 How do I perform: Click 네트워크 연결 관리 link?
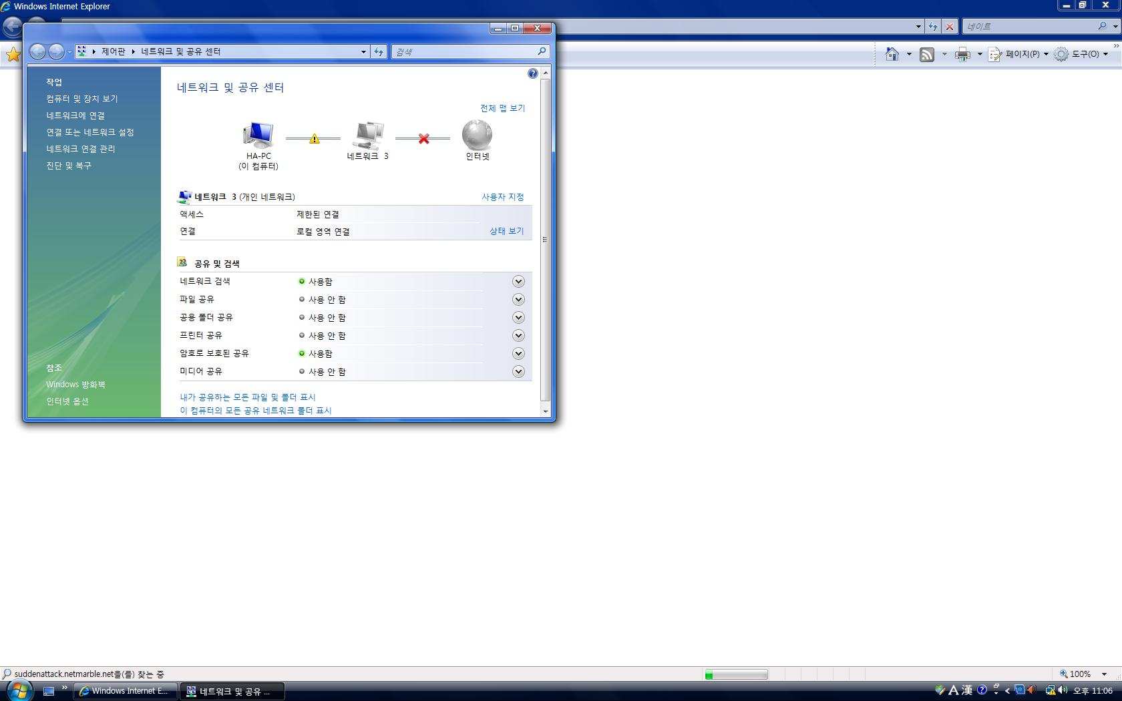[81, 149]
